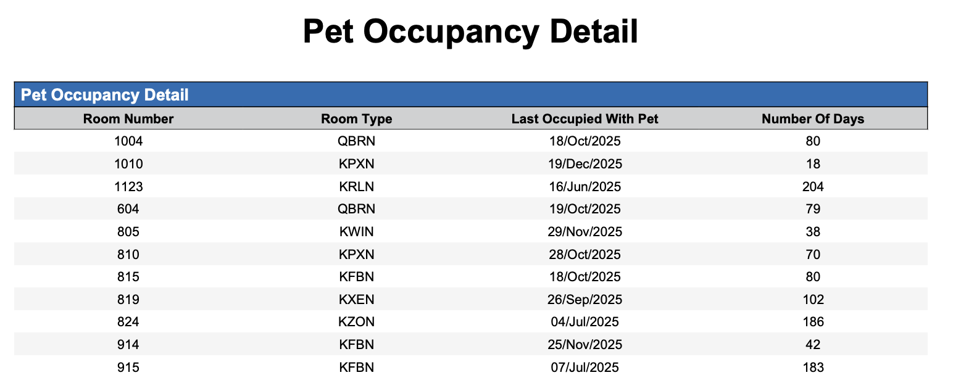Select the KZON room type cell
953x391 pixels.
(x=356, y=322)
